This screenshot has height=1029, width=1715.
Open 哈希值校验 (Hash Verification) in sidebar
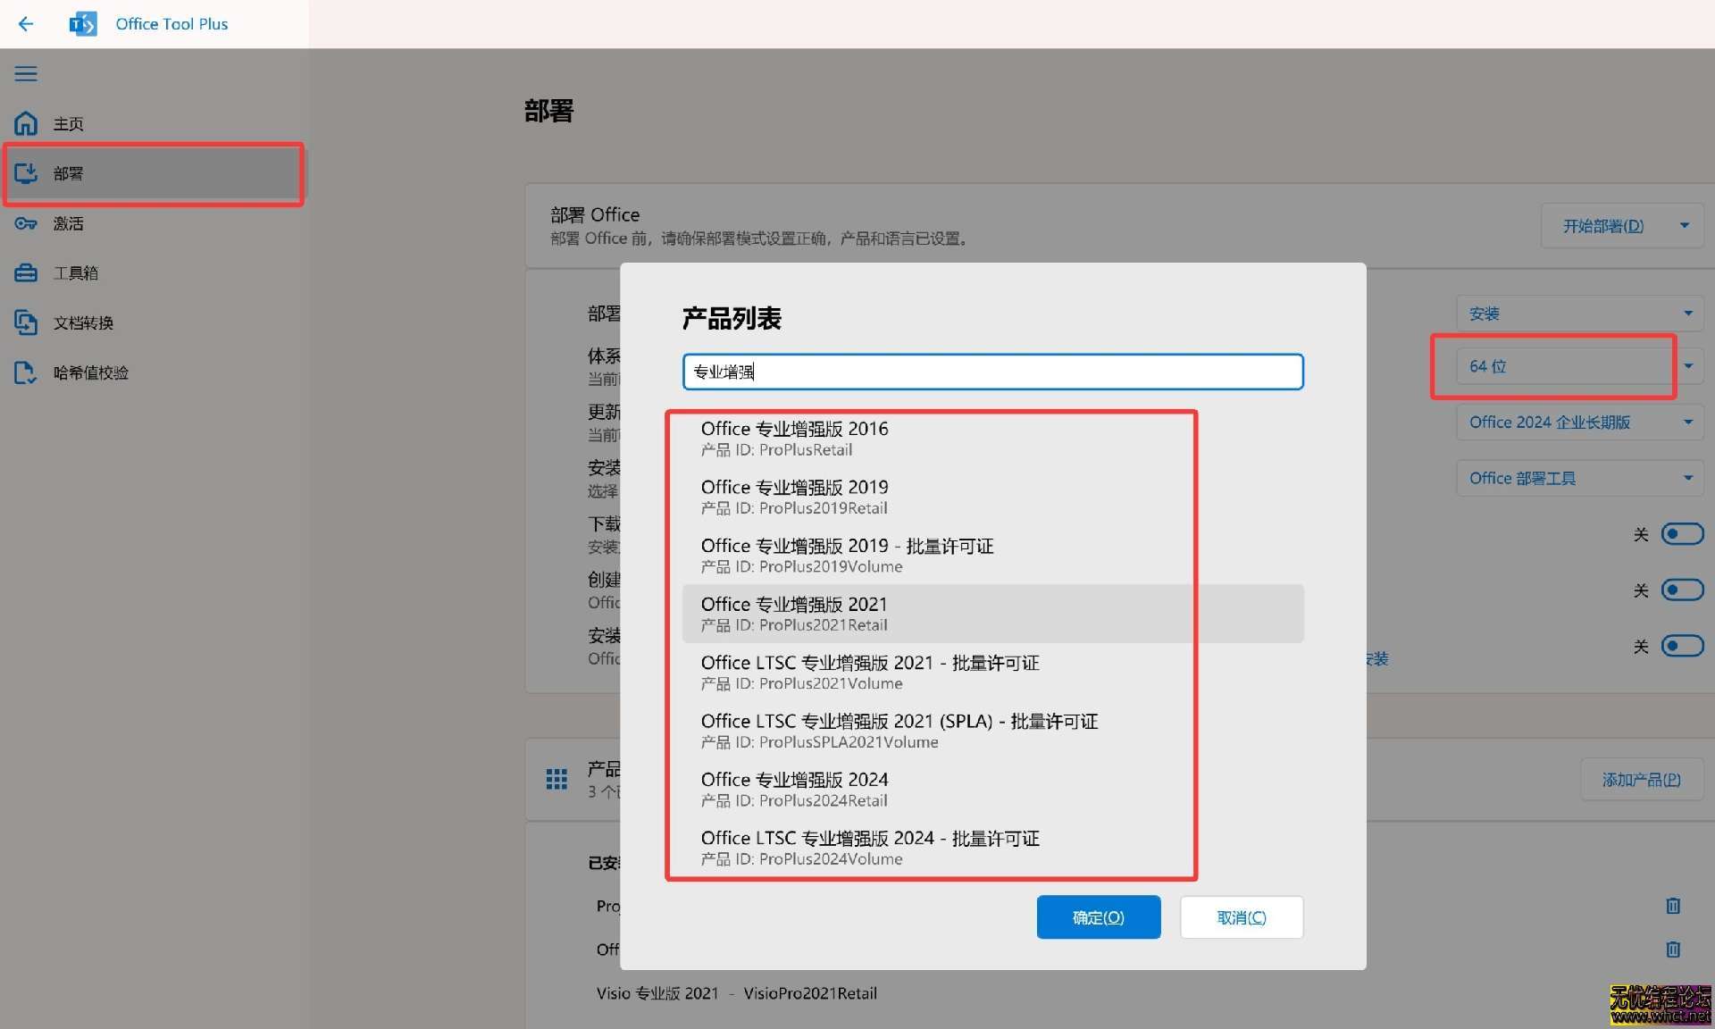pyautogui.click(x=90, y=372)
